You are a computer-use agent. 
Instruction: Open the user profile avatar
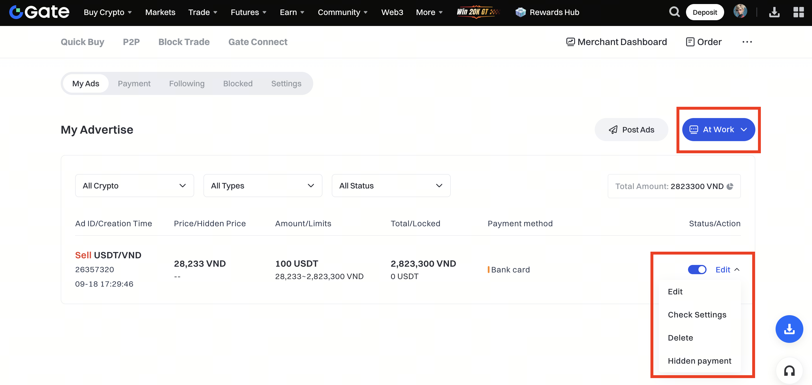point(740,12)
